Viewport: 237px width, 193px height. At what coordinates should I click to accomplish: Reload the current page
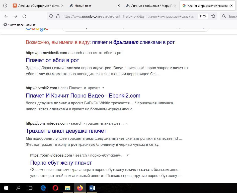(x=24, y=16)
